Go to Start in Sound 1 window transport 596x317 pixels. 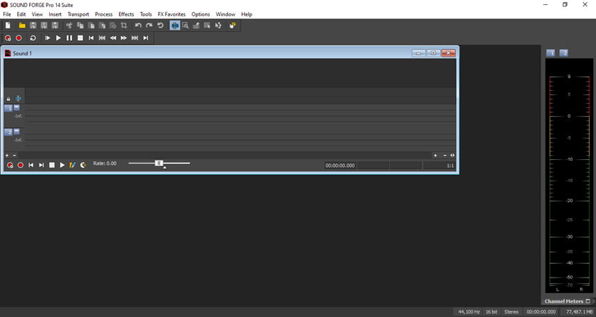[x=31, y=165]
